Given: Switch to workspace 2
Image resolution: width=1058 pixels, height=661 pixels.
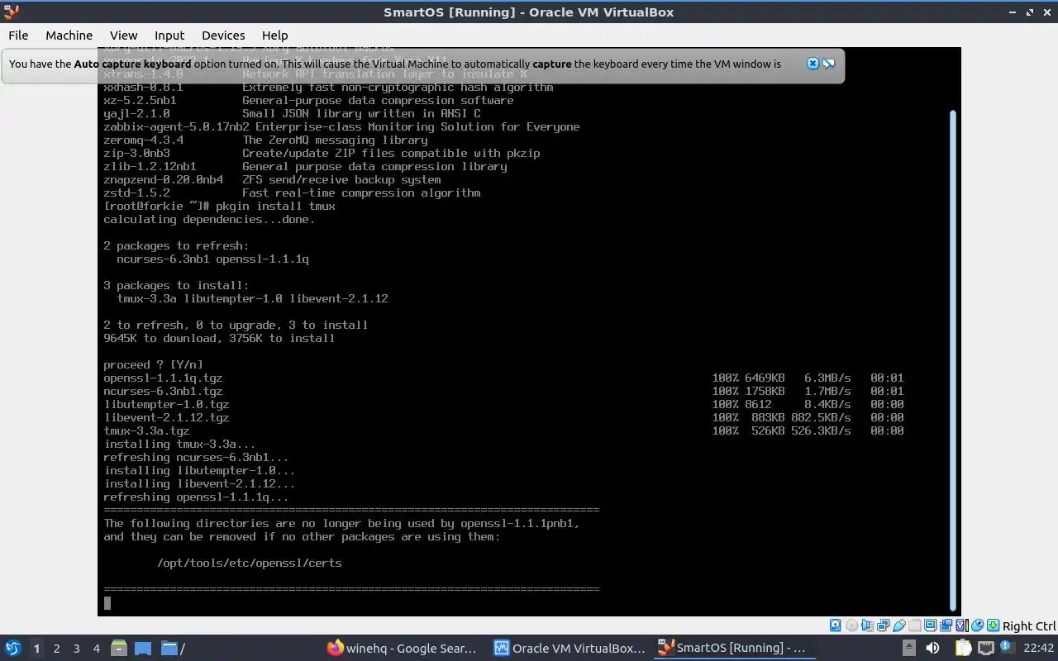Looking at the screenshot, I should click(x=57, y=649).
